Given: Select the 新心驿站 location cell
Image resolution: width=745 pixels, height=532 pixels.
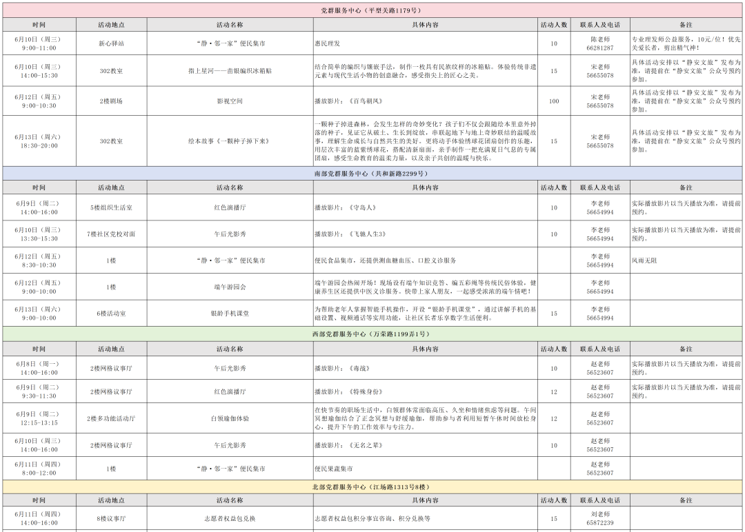Looking at the screenshot, I should [111, 43].
